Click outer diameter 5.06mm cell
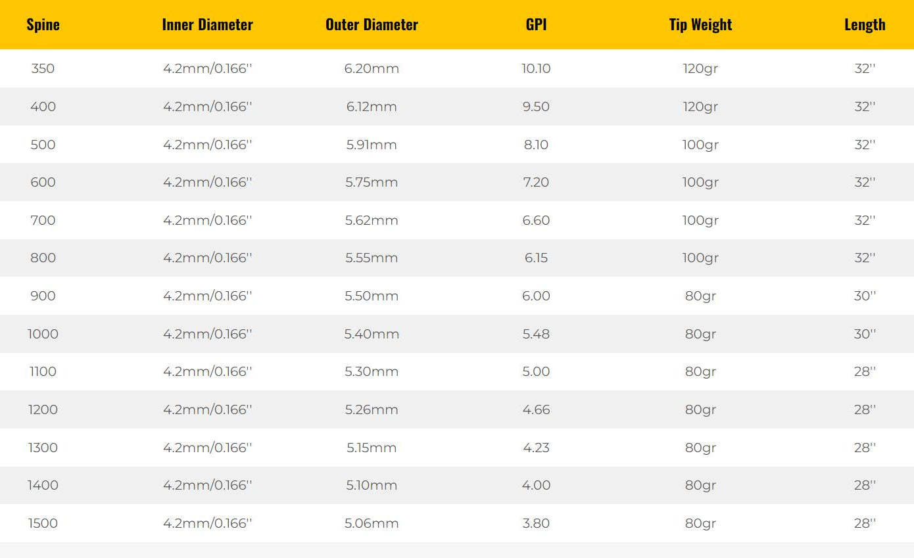The image size is (914, 558). pos(372,523)
